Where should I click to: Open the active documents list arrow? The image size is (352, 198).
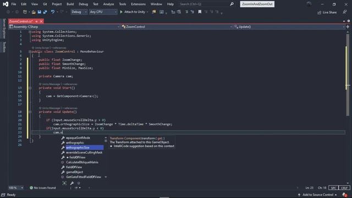[344, 21]
